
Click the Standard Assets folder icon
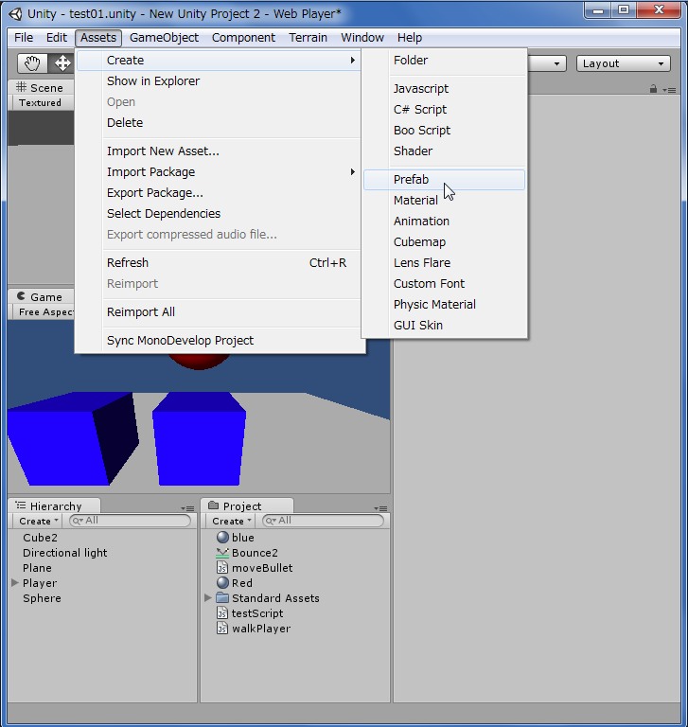222,597
